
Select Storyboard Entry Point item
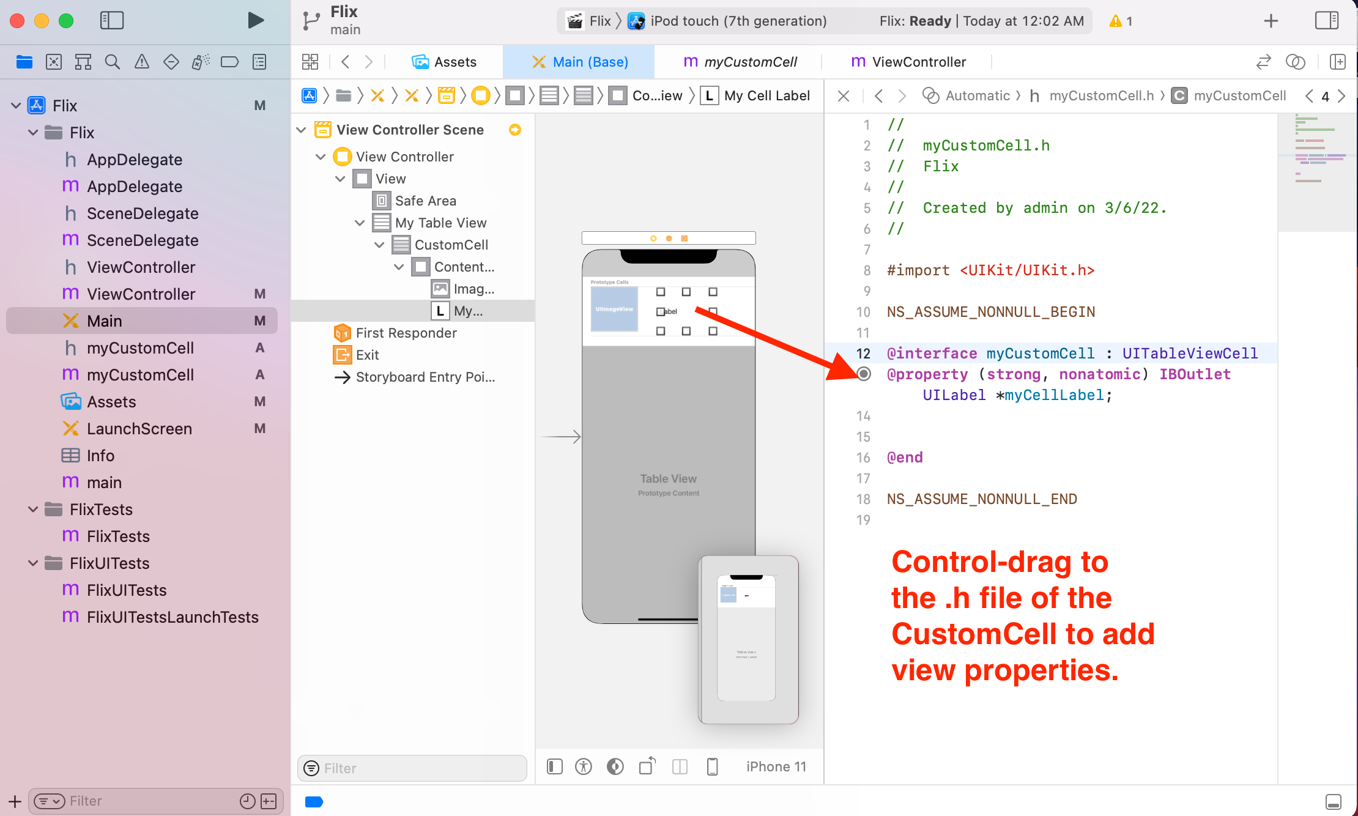(415, 377)
